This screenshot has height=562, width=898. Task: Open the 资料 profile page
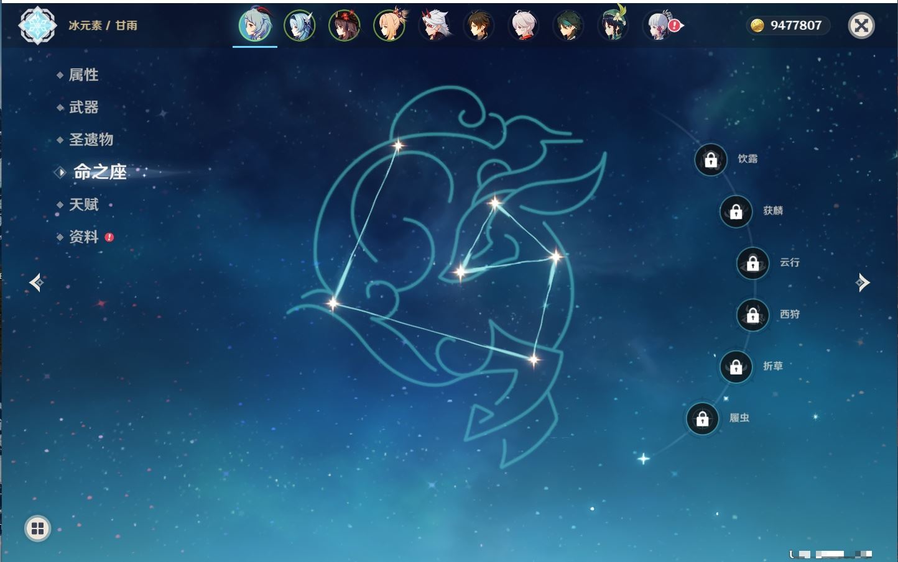coord(83,237)
